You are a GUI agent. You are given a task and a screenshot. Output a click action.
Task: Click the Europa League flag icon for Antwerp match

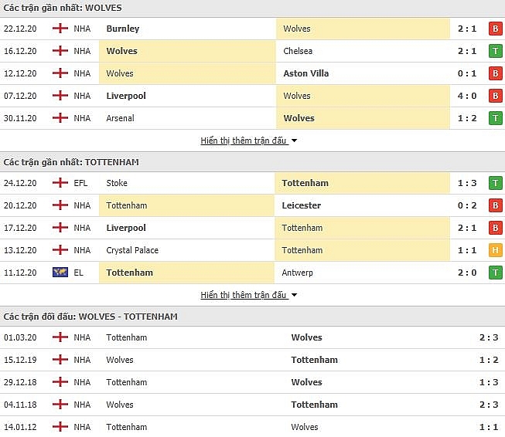pyautogui.click(x=60, y=273)
